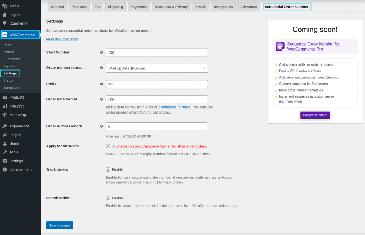
Task: Click the Suggest a feature button
Action: coord(315,115)
